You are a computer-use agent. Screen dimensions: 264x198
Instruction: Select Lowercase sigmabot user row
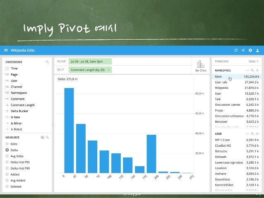pos(237,162)
